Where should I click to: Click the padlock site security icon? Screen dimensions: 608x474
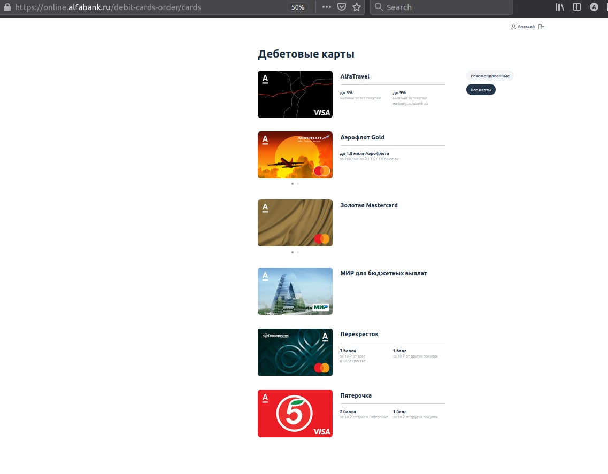pos(7,7)
